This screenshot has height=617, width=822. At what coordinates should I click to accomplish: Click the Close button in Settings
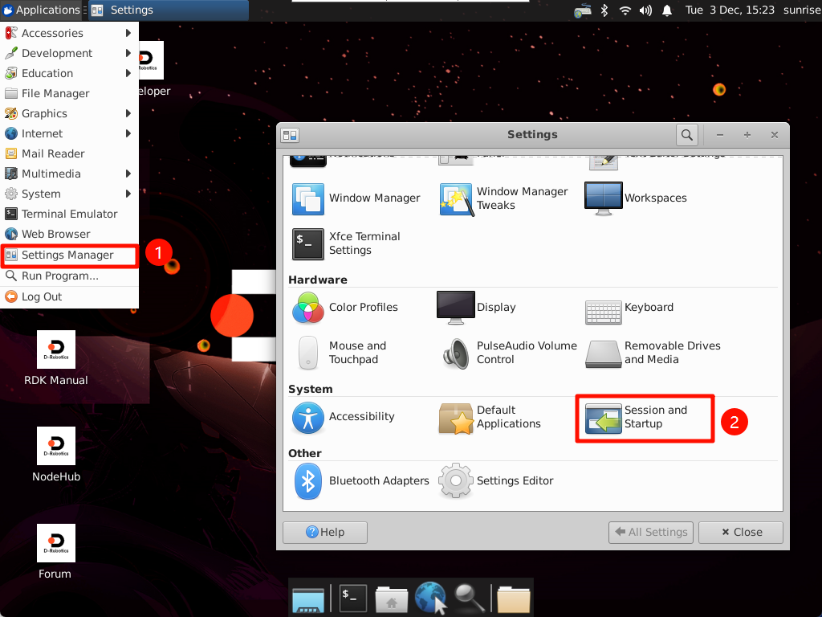click(x=741, y=533)
